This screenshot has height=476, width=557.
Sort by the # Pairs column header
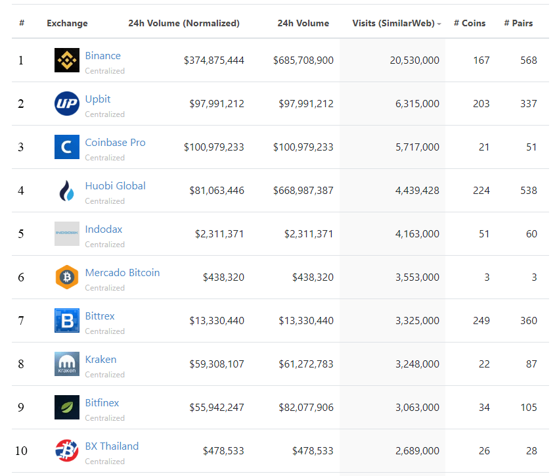(518, 23)
